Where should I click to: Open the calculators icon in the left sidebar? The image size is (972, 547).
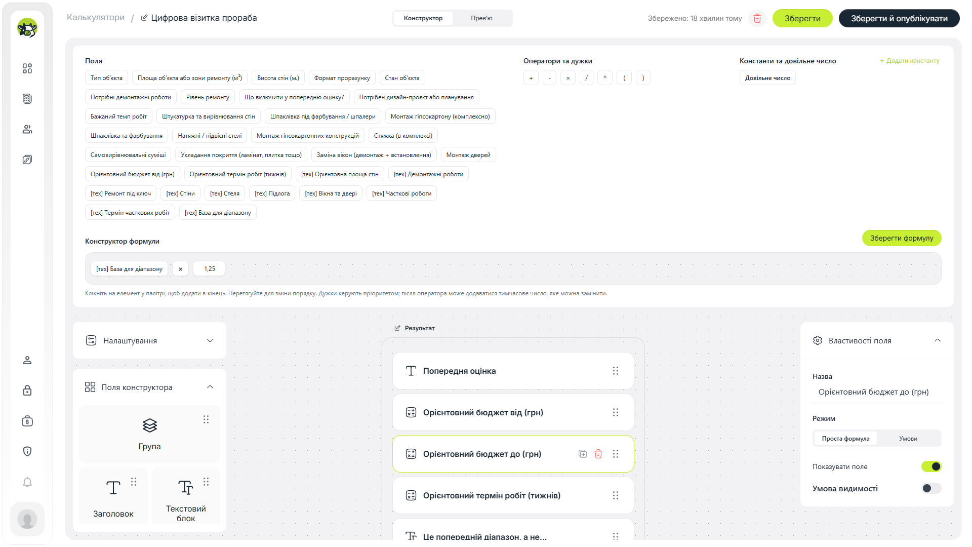pos(27,99)
